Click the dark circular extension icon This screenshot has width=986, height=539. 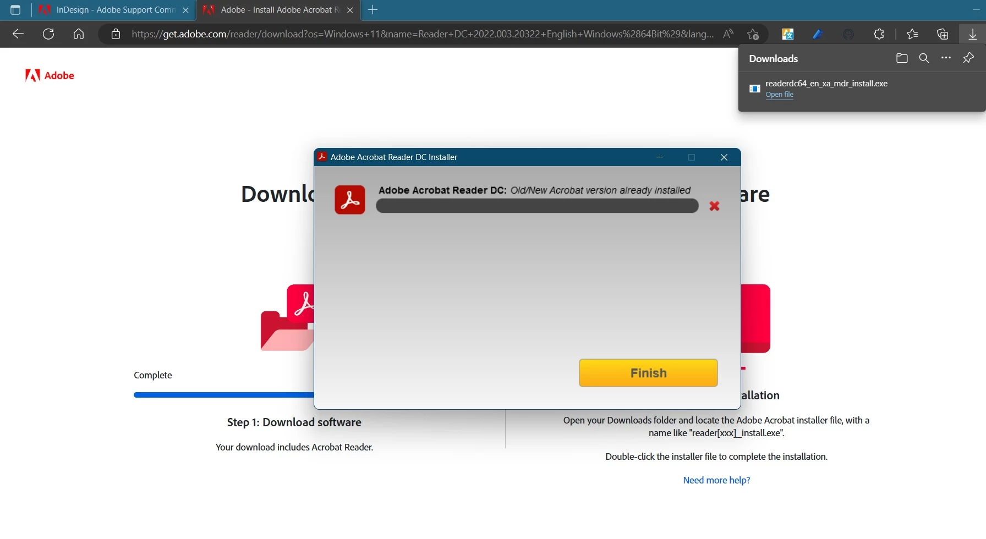point(848,34)
